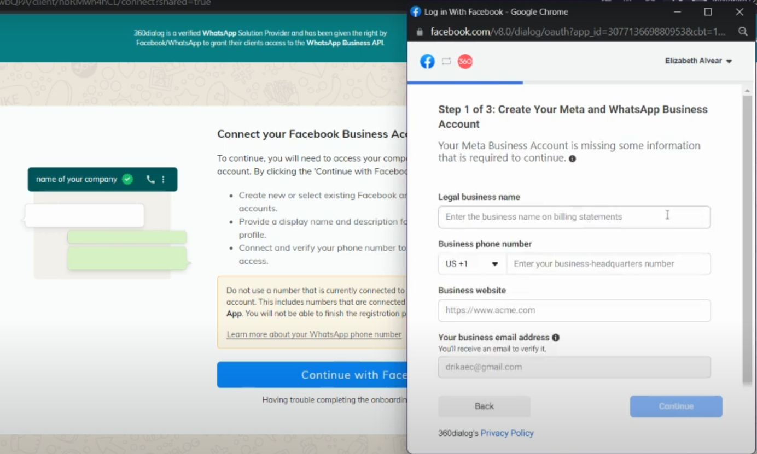Click the Facebook logo icon in popup header
This screenshot has width=757, height=454.
coord(427,61)
